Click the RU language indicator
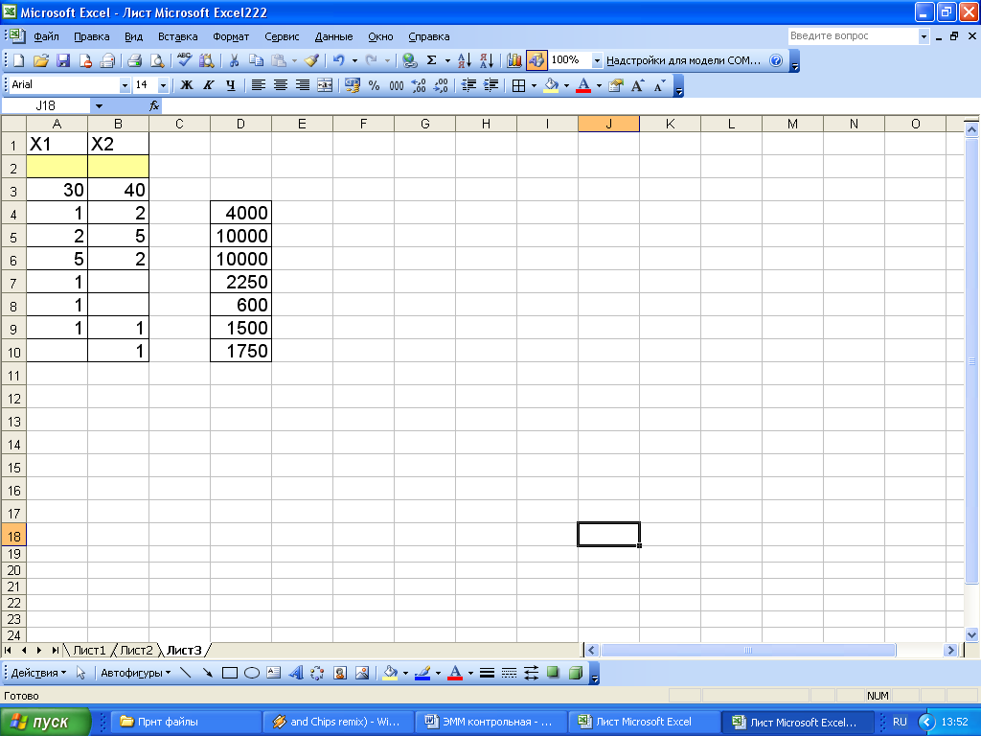981x736 pixels. pos(900,723)
